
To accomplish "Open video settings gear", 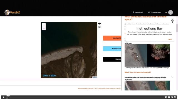I will (169, 97).
